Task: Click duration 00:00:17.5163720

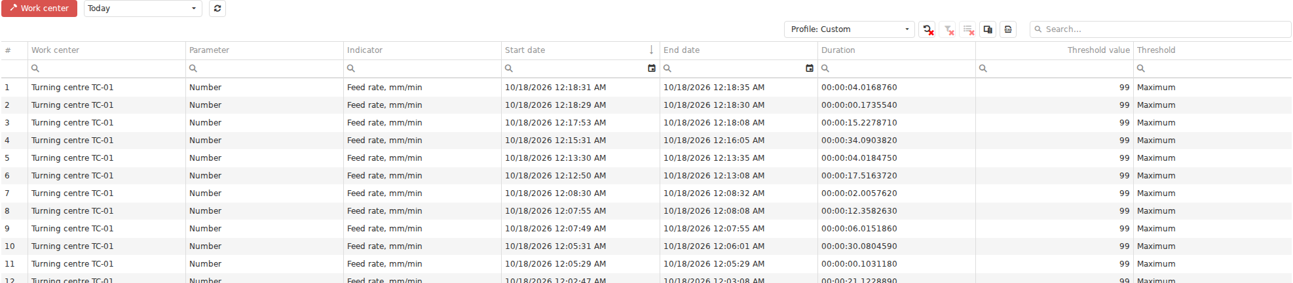Action: pyautogui.click(x=859, y=176)
